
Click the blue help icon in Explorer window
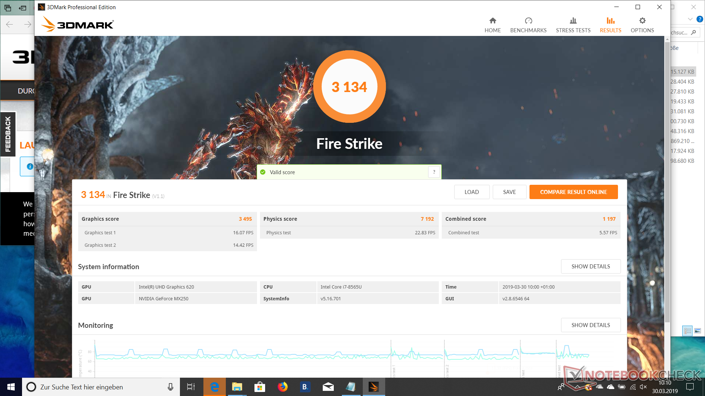tap(700, 19)
